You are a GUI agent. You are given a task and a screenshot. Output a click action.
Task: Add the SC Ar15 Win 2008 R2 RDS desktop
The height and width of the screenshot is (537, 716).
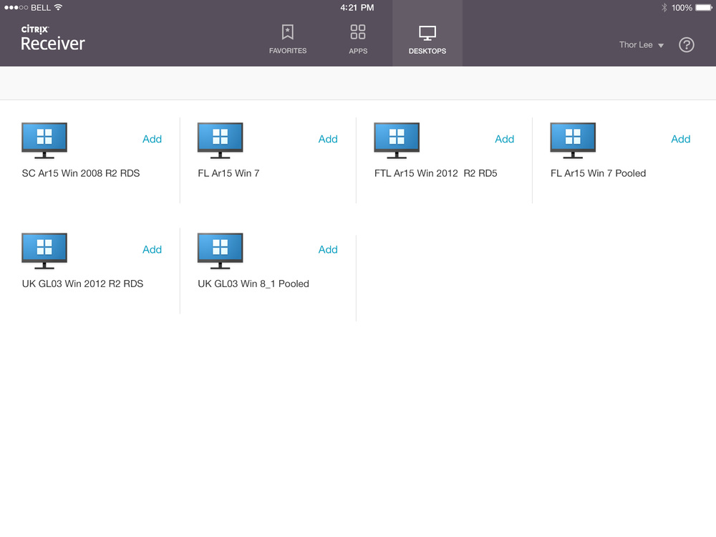(152, 139)
